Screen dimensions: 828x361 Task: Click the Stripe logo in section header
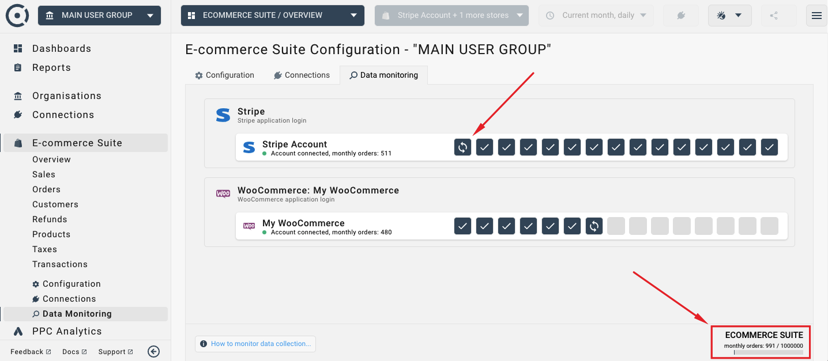tap(223, 115)
